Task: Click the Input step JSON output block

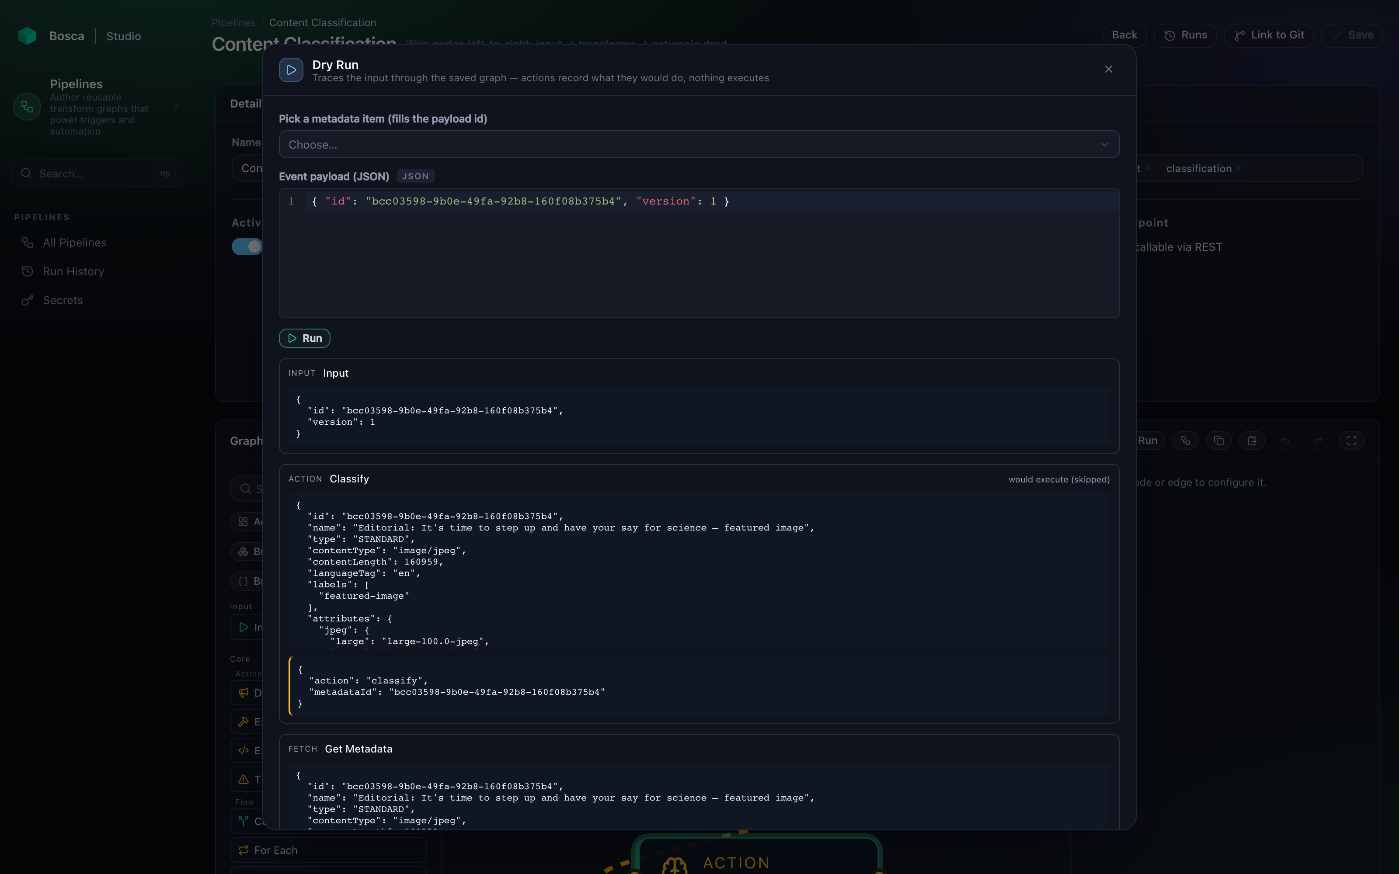Action: (x=699, y=416)
